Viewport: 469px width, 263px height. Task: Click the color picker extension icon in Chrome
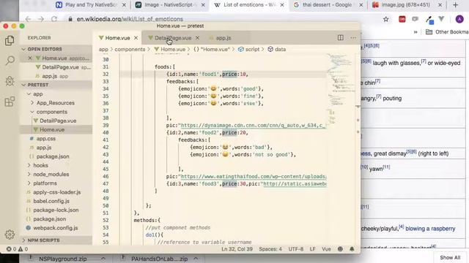[430, 20]
